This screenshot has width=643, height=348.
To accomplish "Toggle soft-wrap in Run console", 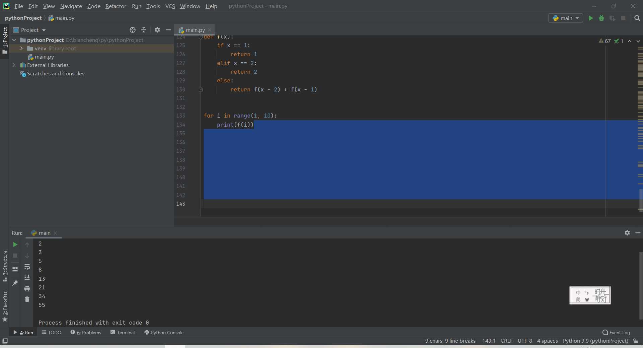I will tap(27, 267).
